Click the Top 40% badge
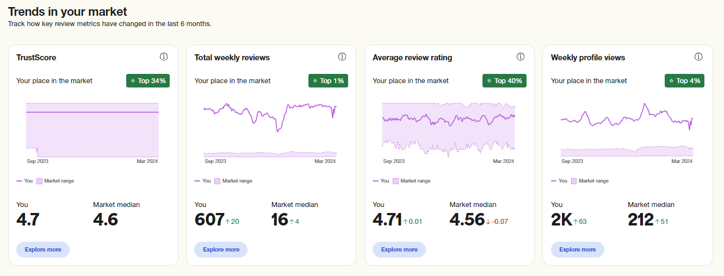The width and height of the screenshot is (724, 276). (x=504, y=80)
